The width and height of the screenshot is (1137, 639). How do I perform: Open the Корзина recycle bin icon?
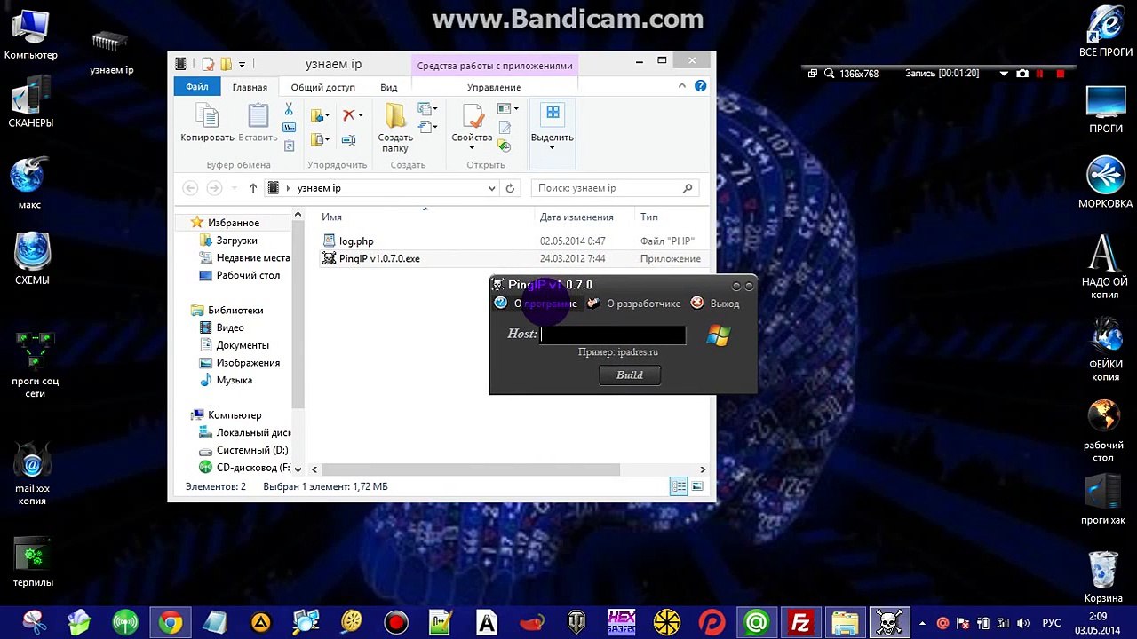1103,576
